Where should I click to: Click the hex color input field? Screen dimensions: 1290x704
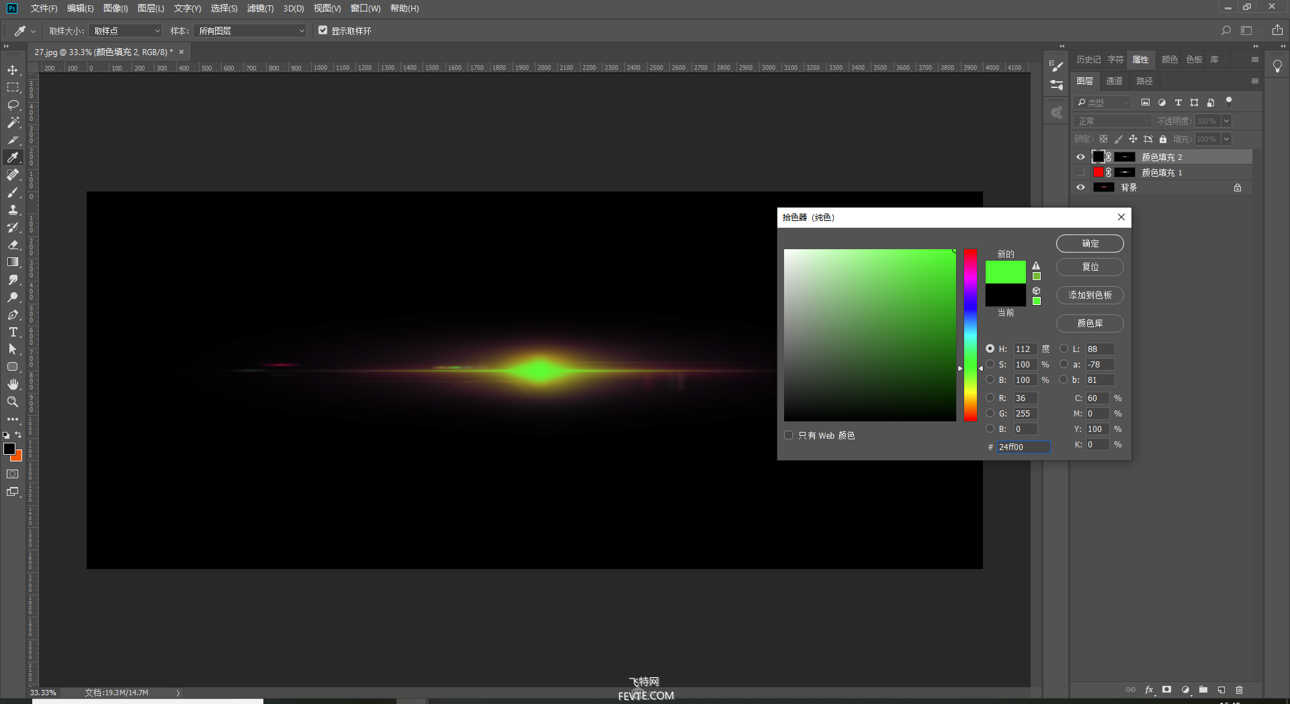1023,447
